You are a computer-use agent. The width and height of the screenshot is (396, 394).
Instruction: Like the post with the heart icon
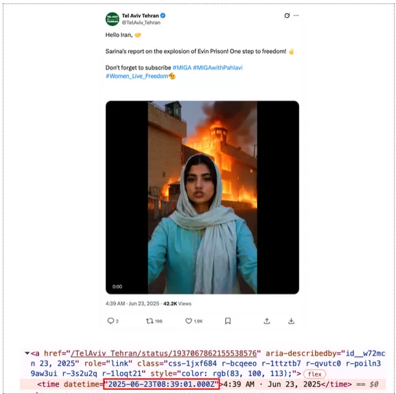tap(189, 321)
